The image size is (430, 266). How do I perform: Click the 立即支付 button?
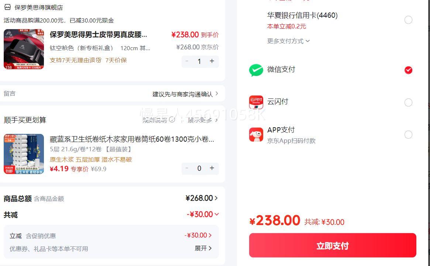click(x=332, y=246)
